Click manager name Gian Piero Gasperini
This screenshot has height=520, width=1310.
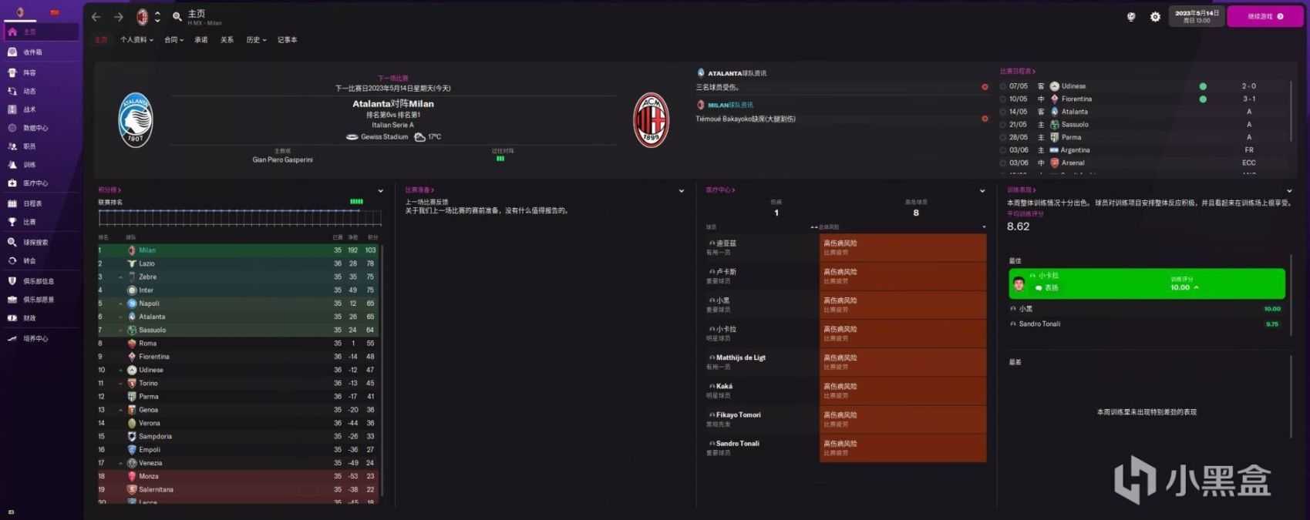pos(282,160)
